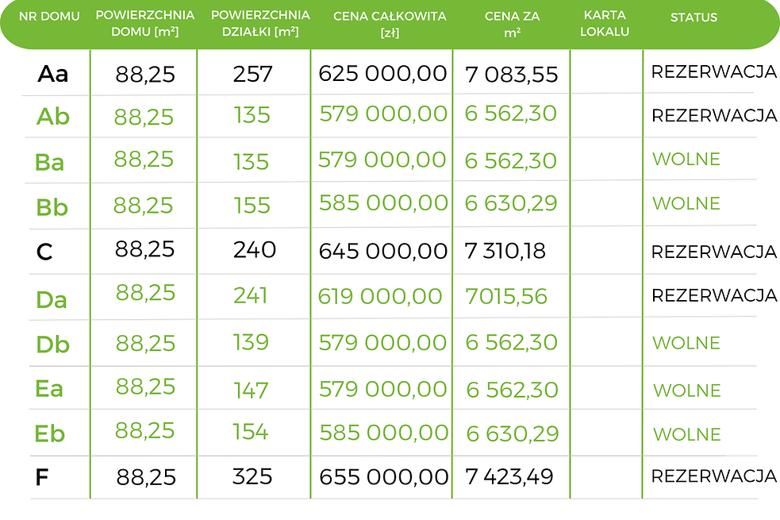Click plot area 325 for house F
This screenshot has width=780, height=520.
252,476
